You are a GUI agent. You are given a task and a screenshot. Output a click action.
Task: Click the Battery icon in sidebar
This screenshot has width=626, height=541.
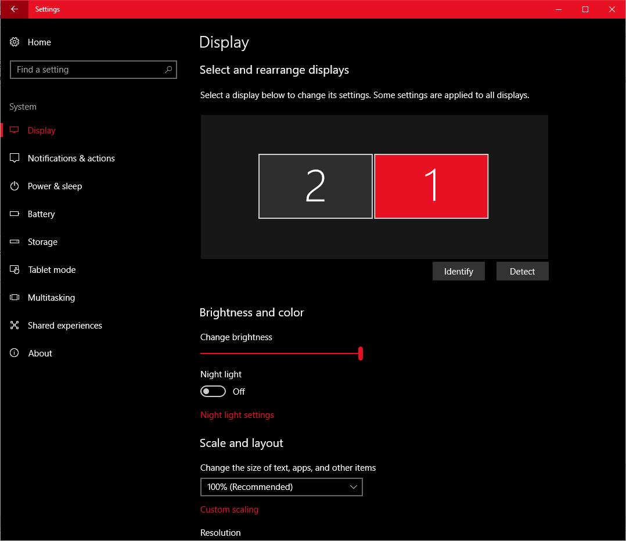(x=15, y=214)
